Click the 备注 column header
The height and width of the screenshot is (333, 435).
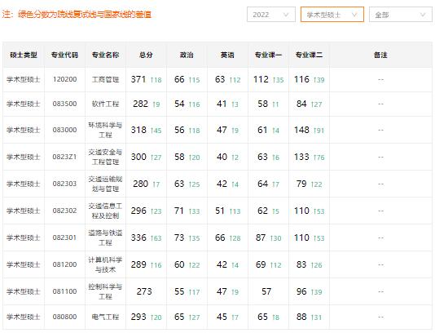(x=380, y=55)
